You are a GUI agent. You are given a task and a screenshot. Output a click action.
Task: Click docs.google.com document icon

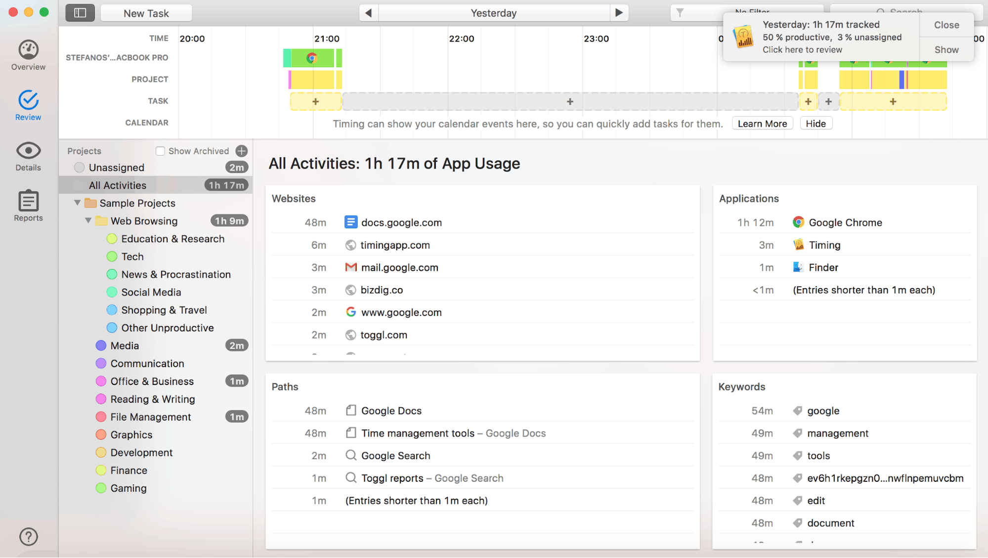(350, 222)
